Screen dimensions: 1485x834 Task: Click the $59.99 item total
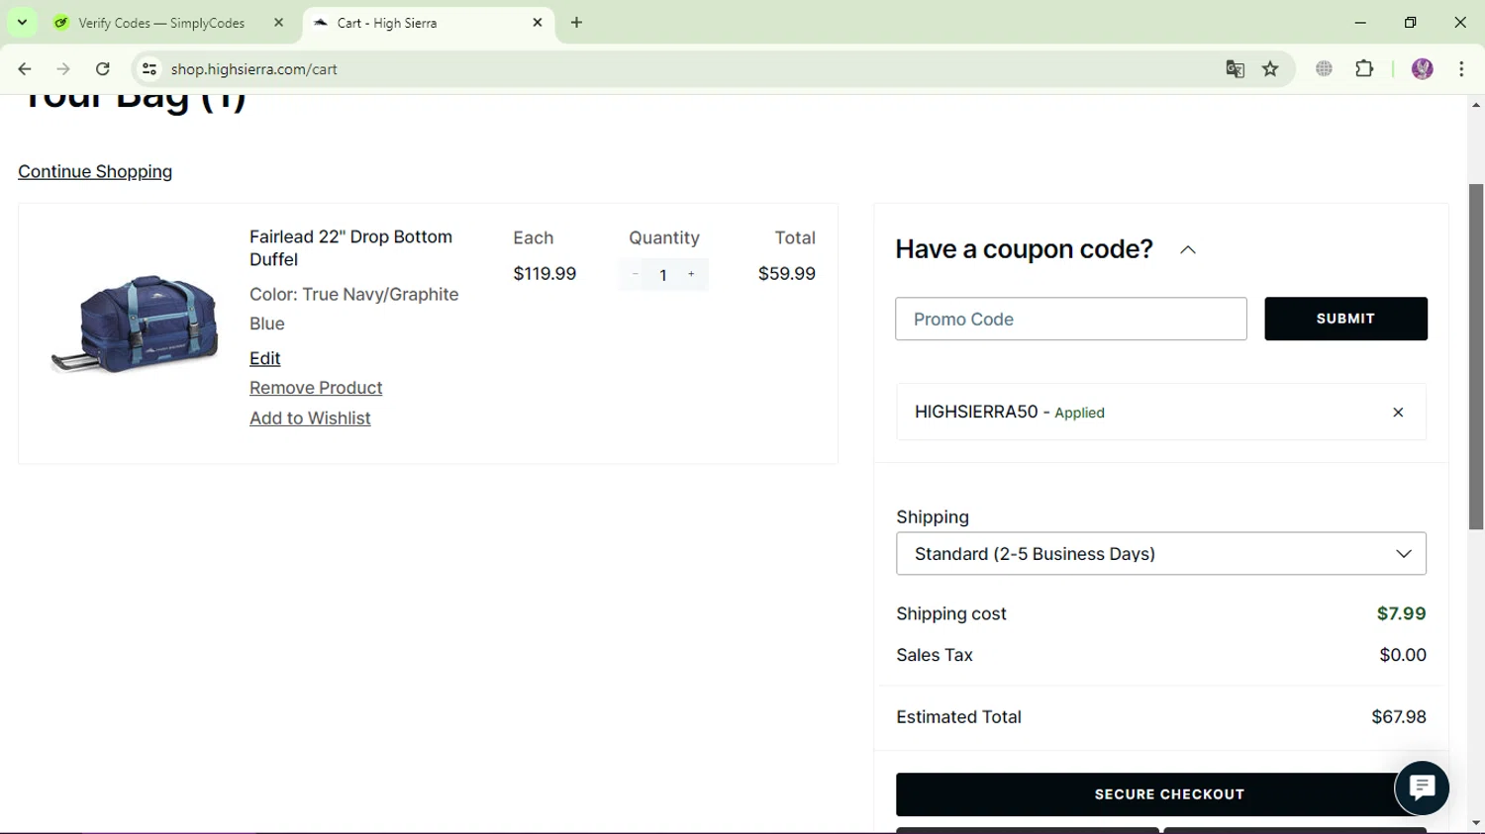coord(787,274)
